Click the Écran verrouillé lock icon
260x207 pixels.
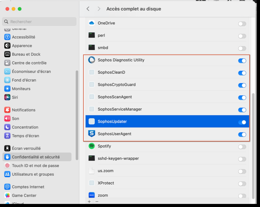pos(7,148)
